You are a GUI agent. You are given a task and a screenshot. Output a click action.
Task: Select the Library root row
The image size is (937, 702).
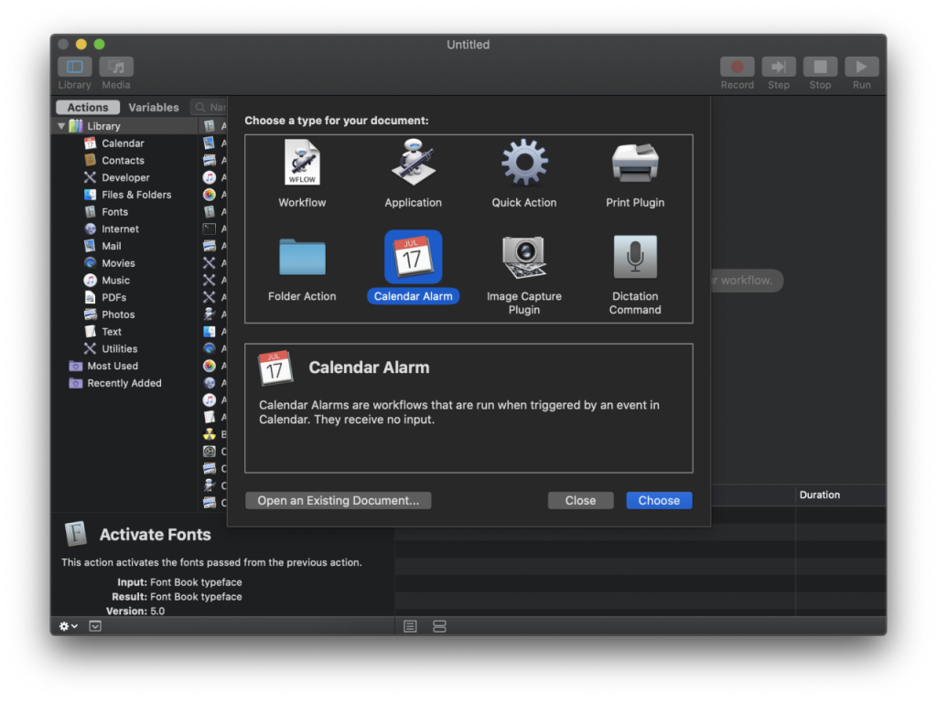(125, 126)
